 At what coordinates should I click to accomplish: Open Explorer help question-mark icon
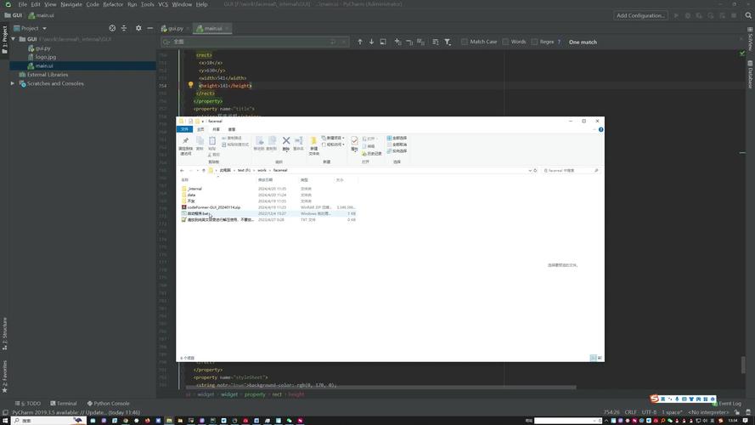601,129
